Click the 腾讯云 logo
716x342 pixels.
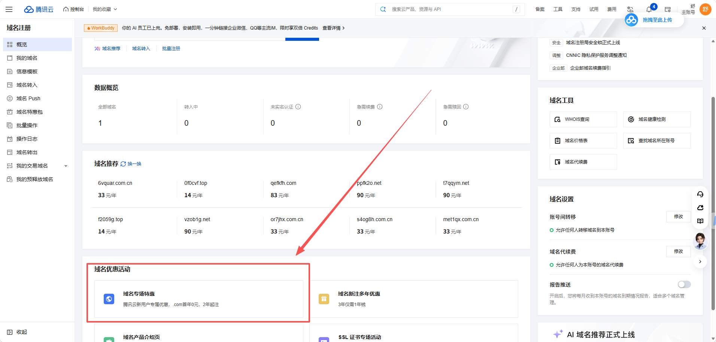click(39, 9)
